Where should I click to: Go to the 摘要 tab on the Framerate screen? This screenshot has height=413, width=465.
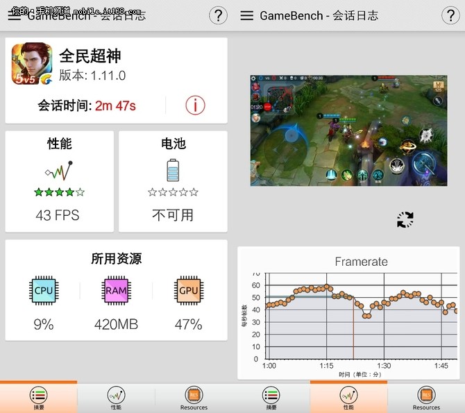coord(271,398)
